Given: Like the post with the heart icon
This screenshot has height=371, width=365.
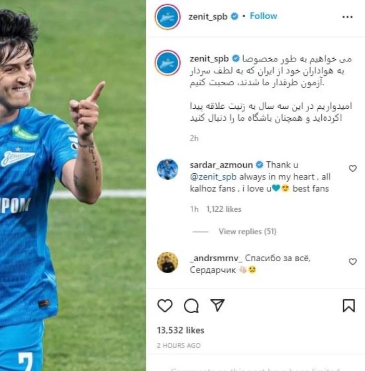Looking at the screenshot, I should (x=165, y=305).
